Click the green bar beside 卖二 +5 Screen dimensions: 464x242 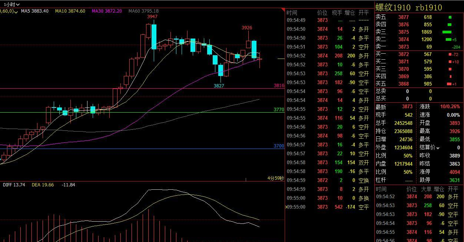(448, 40)
